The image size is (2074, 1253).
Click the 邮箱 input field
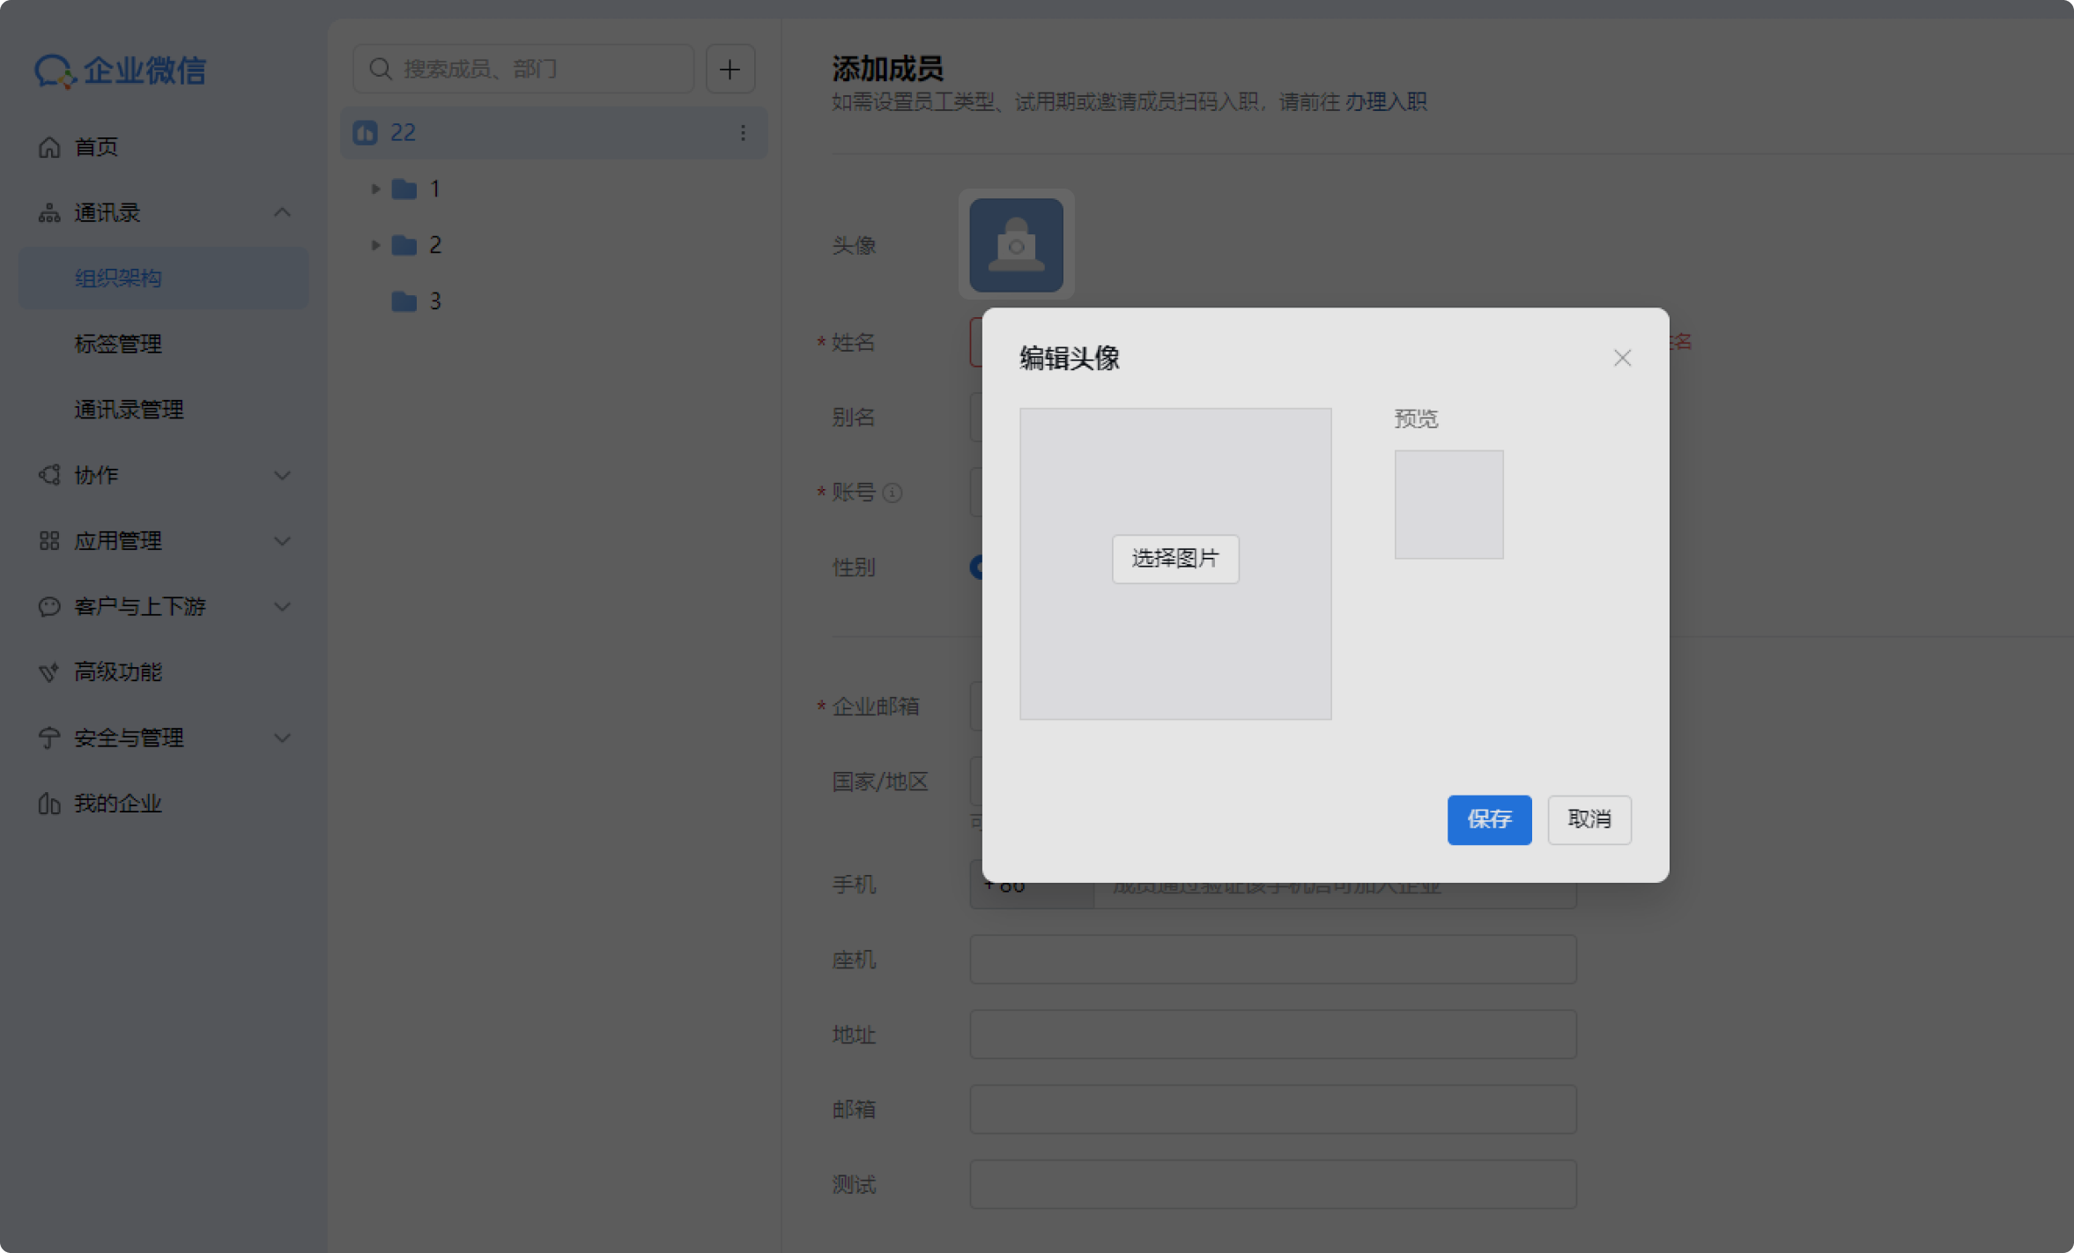tap(1273, 1109)
